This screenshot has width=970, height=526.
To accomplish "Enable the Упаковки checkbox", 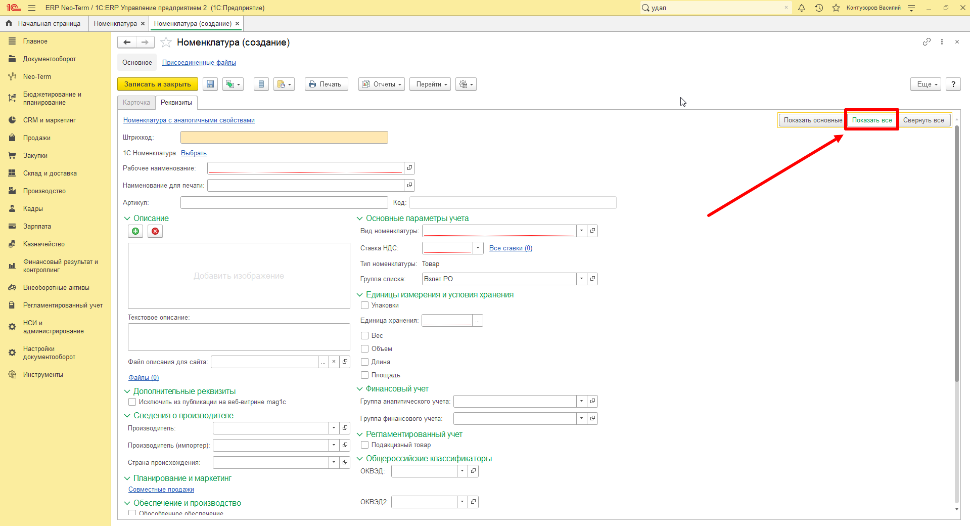I will coord(364,305).
